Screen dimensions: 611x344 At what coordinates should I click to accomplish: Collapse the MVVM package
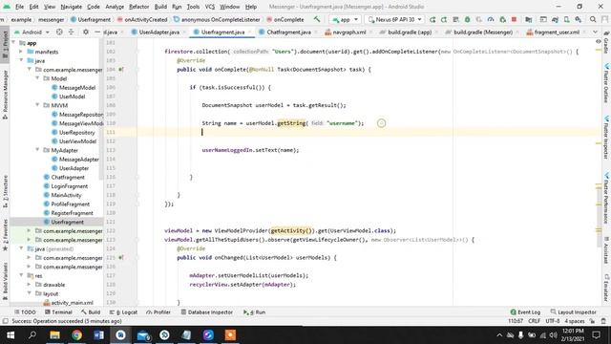38,105
